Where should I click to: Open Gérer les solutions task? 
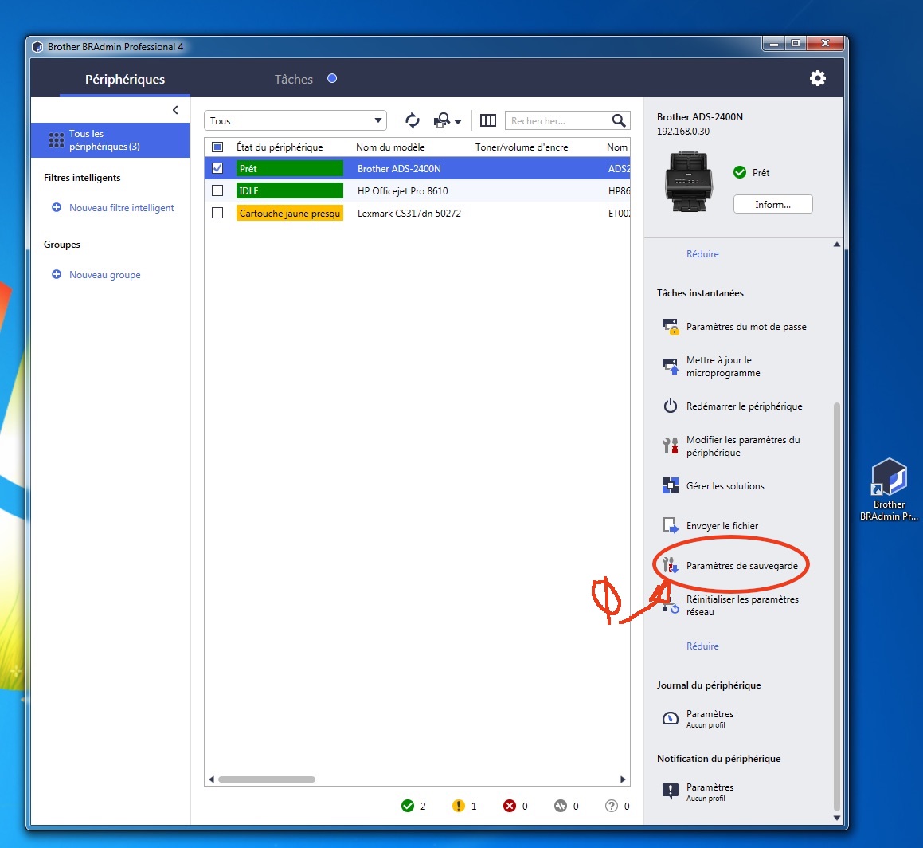[x=725, y=486]
